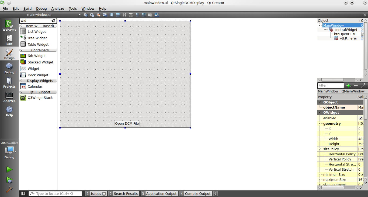Collapse the MainWindow tree node
This screenshot has height=197, width=368.
(x=320, y=26)
